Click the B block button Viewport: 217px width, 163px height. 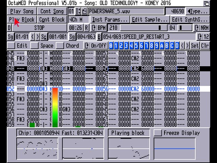pos(99,37)
